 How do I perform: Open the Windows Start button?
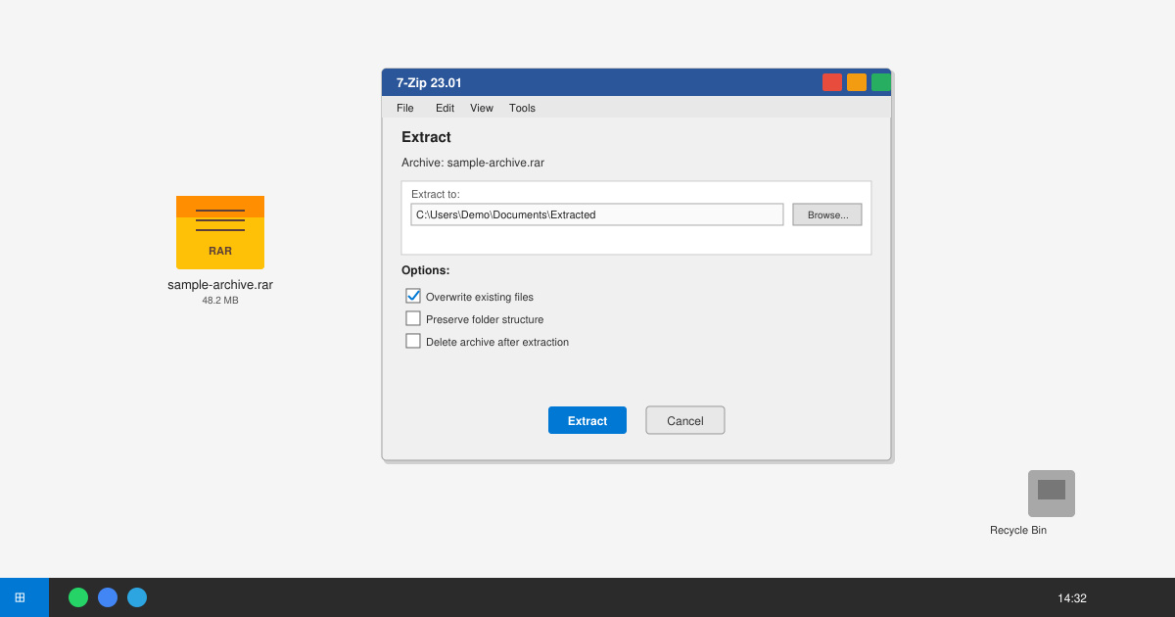(x=24, y=597)
